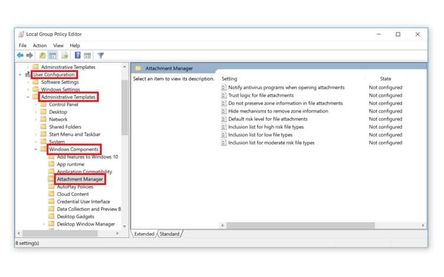Click the Trust logic for file attachments icon
Viewport: 444px width, 277px height.
224,96
